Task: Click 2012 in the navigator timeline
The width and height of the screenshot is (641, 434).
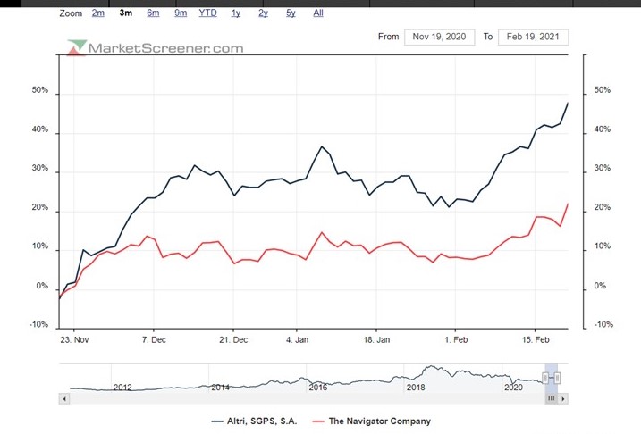Action: click(x=122, y=387)
